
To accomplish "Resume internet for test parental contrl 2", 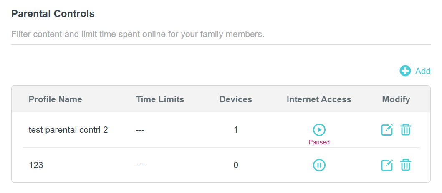I will (319, 130).
